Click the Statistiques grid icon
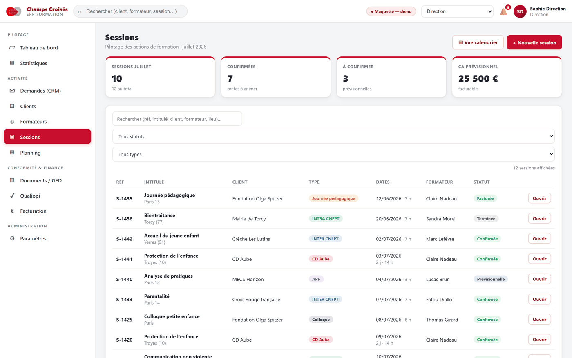The image size is (572, 358). click(x=12, y=63)
